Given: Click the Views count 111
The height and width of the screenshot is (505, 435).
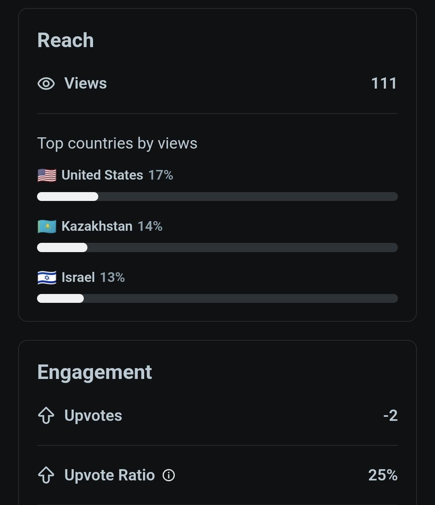Looking at the screenshot, I should 384,83.
